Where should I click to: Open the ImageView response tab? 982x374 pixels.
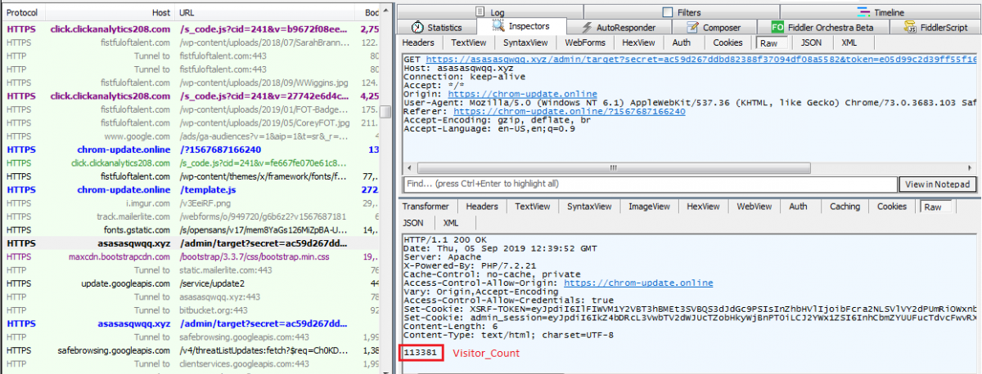coord(650,207)
